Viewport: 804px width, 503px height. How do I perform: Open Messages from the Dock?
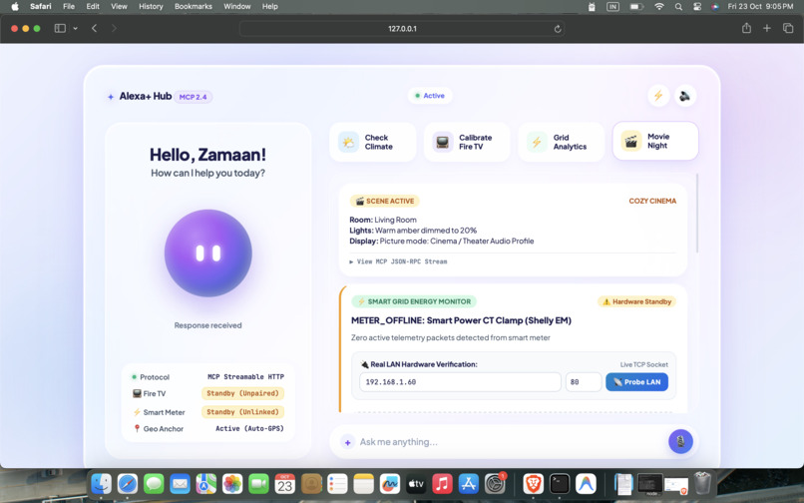(x=154, y=483)
